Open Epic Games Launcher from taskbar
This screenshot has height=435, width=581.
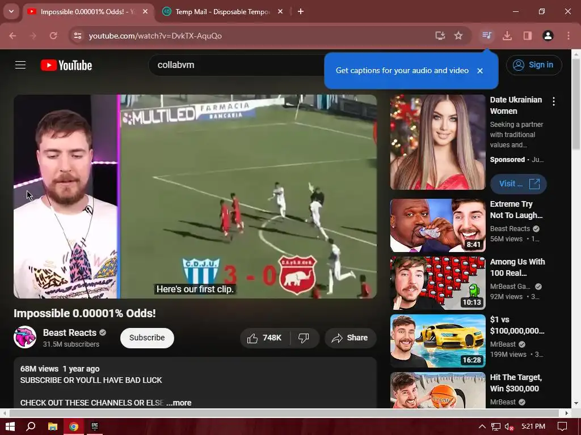(x=95, y=427)
